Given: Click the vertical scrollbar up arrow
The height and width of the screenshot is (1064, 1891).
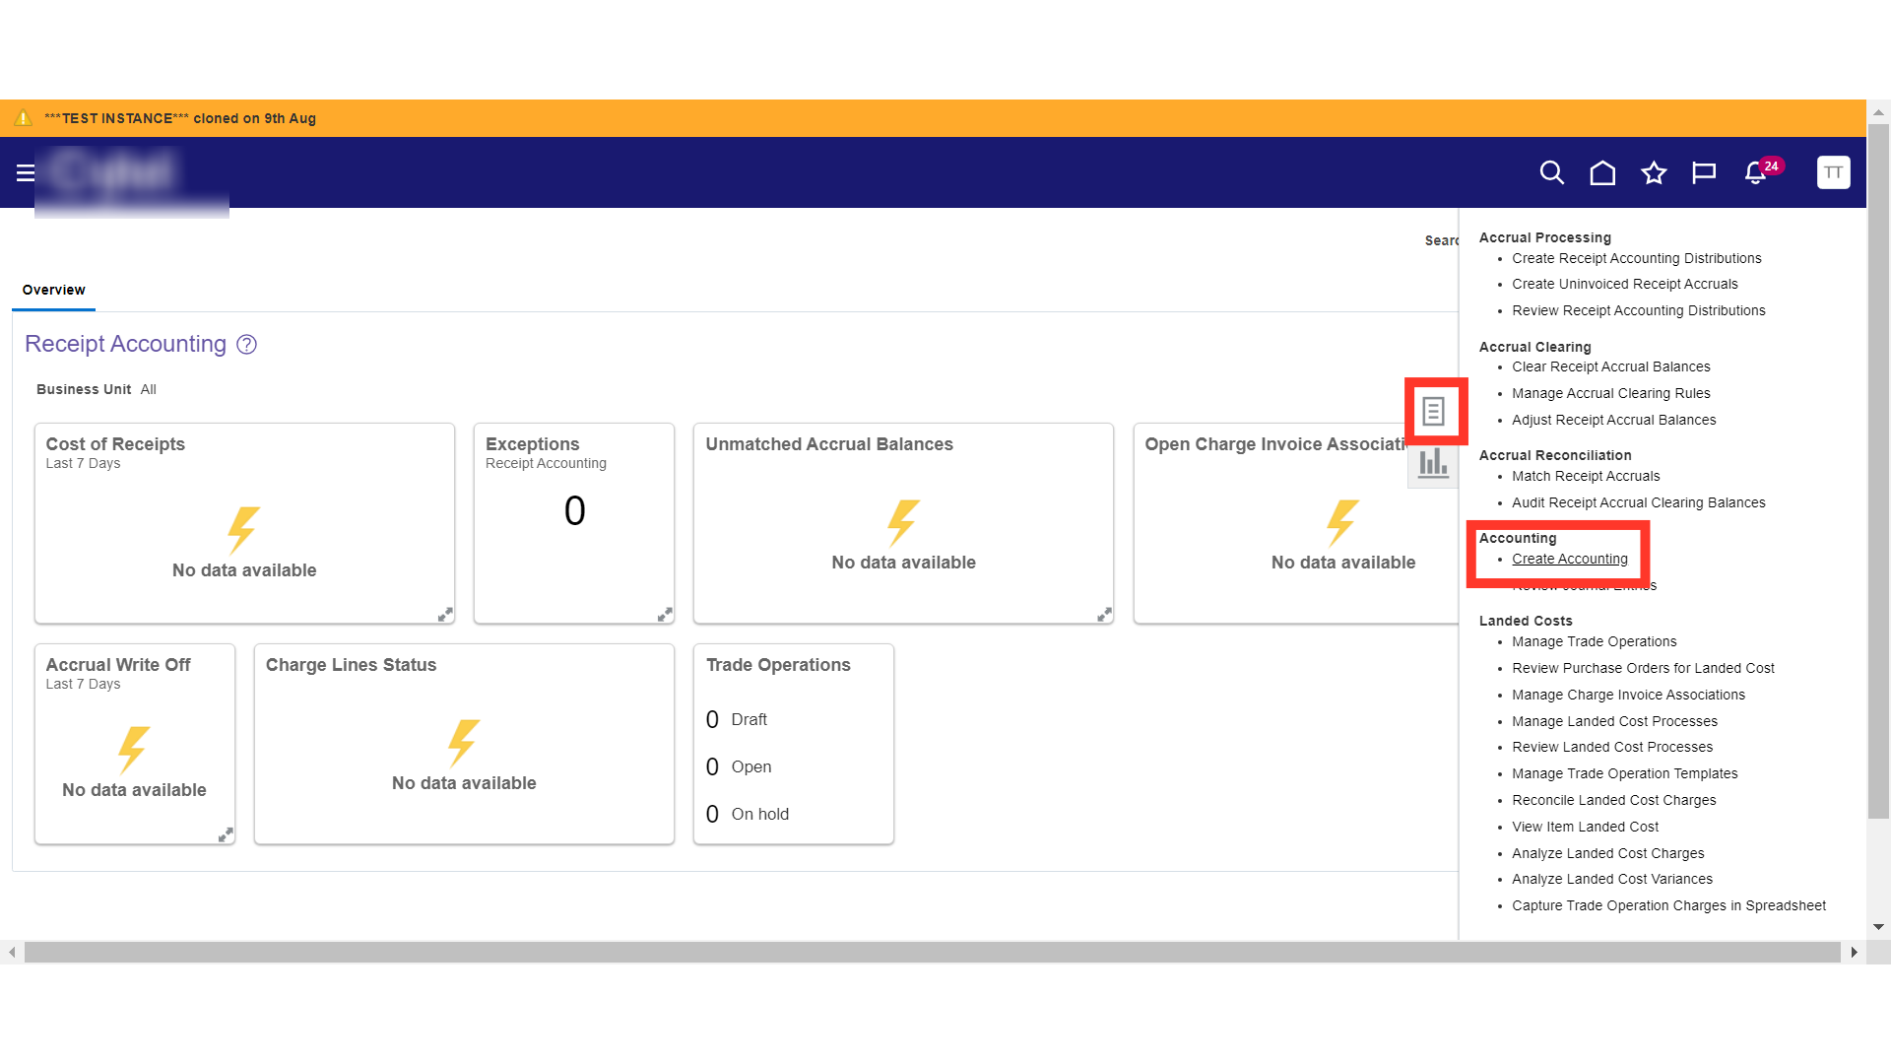Looking at the screenshot, I should pyautogui.click(x=1878, y=112).
